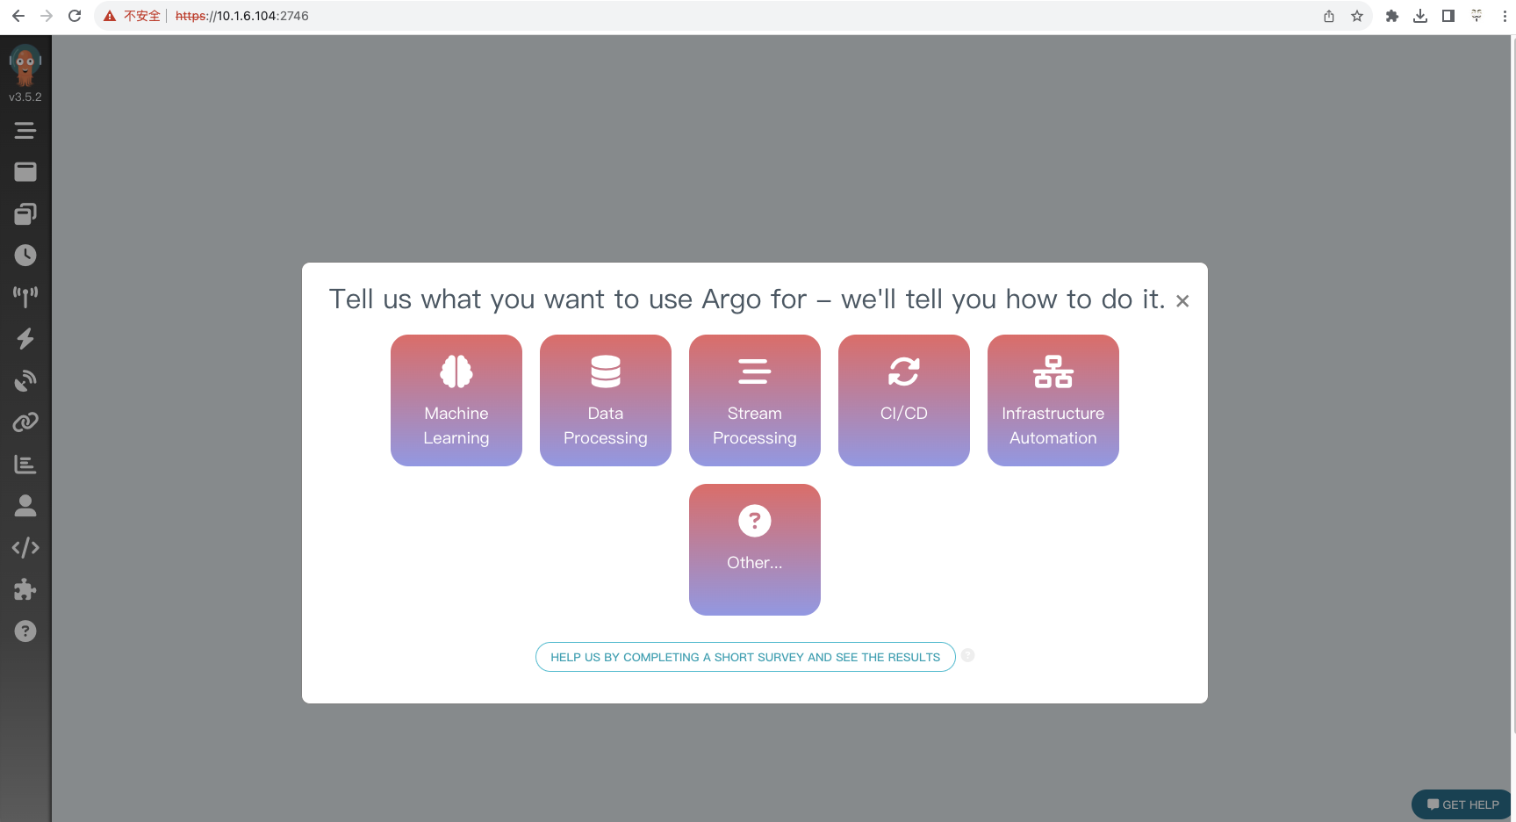The height and width of the screenshot is (822, 1516).
Task: Go forward in the browser
Action: pos(47,16)
